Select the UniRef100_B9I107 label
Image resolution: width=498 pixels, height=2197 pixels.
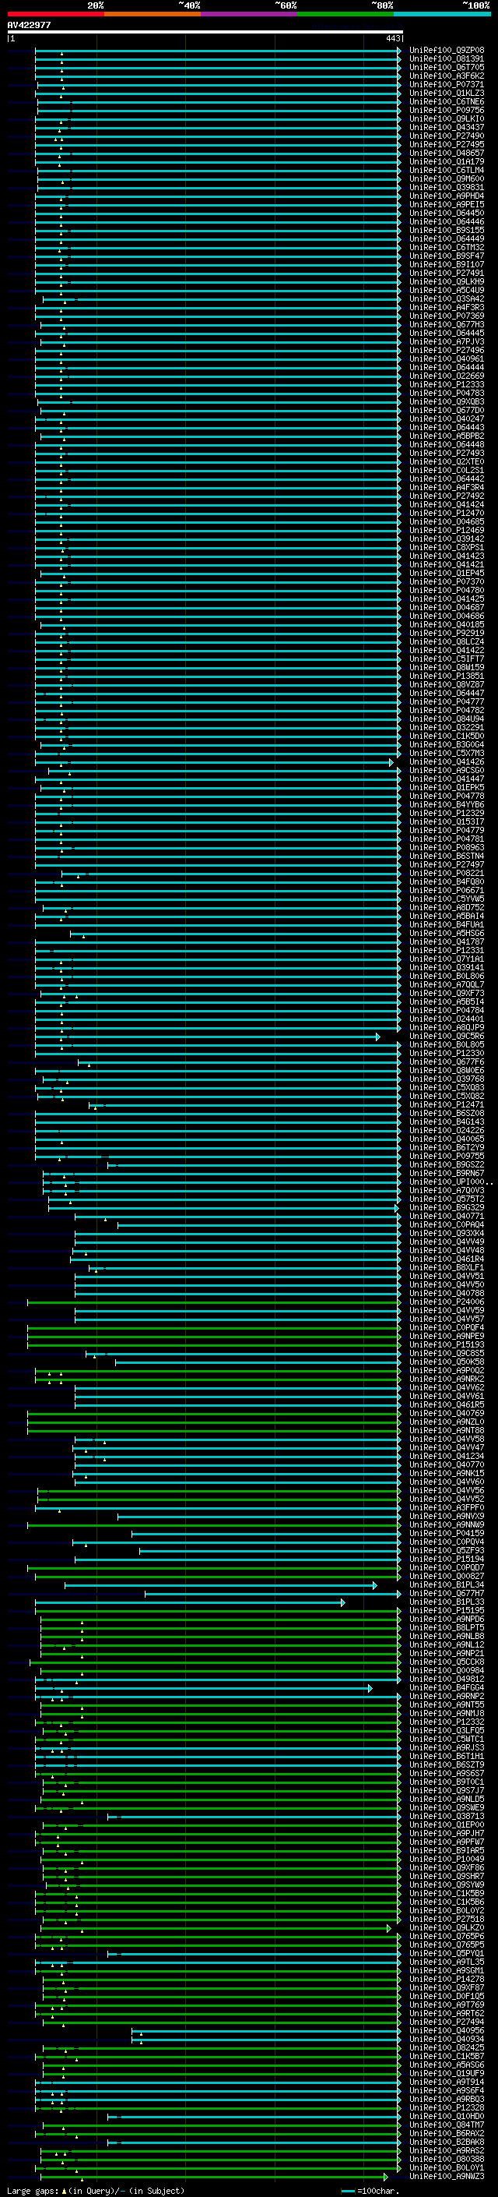click(447, 264)
